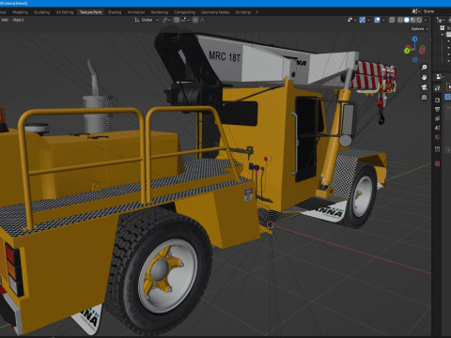Toggle perspective/orthographic view icon

pyautogui.click(x=425, y=98)
